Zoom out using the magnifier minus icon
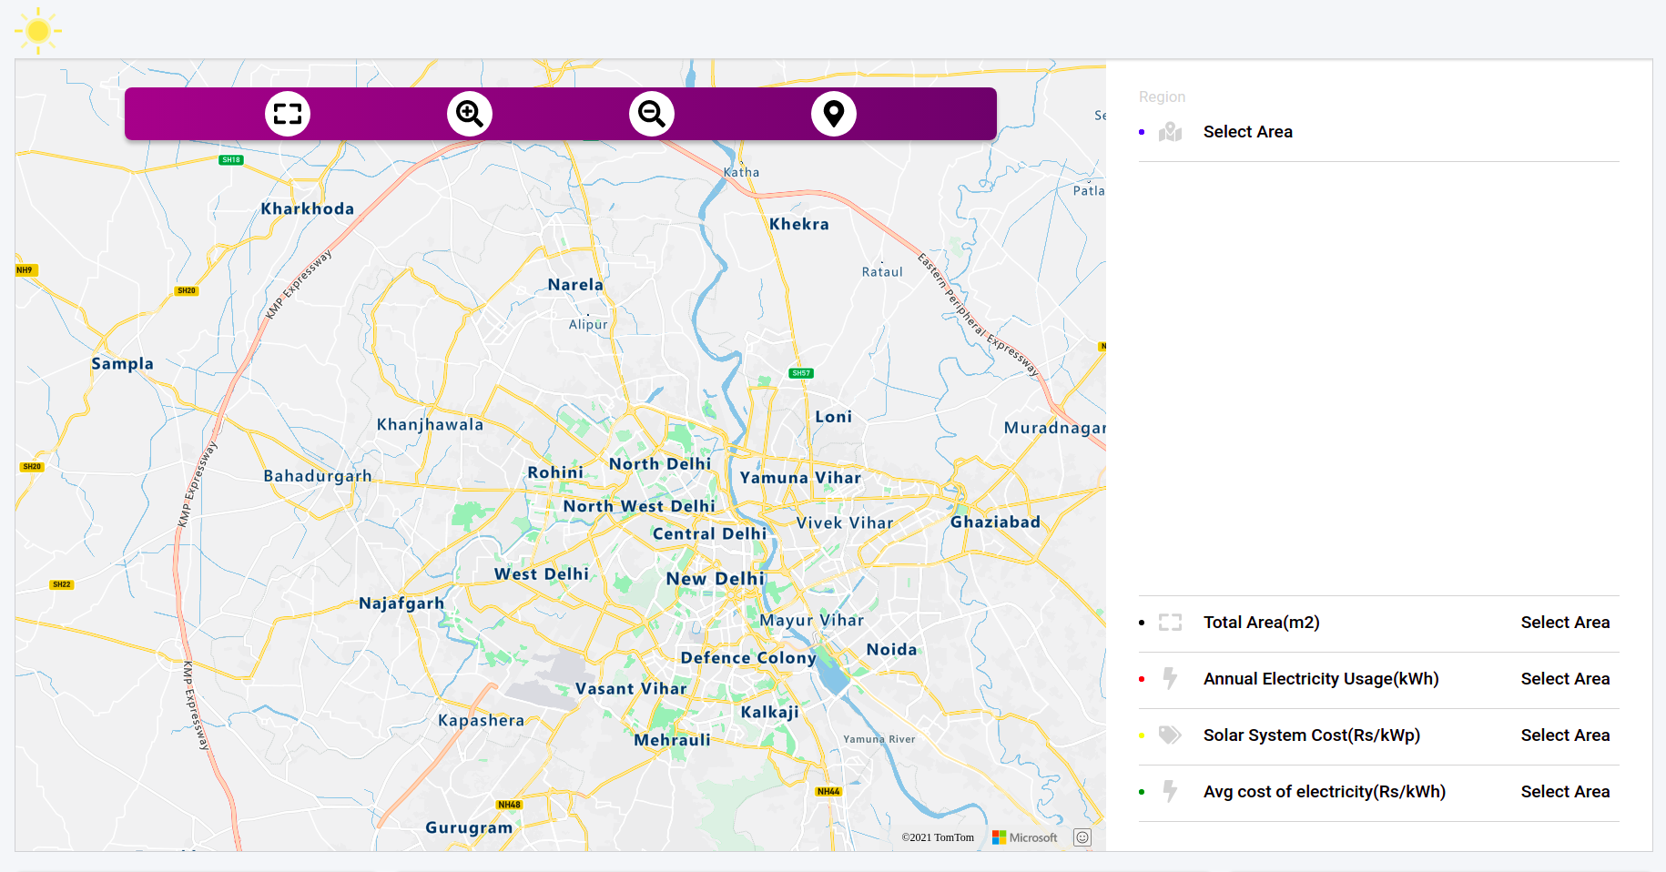 [652, 114]
